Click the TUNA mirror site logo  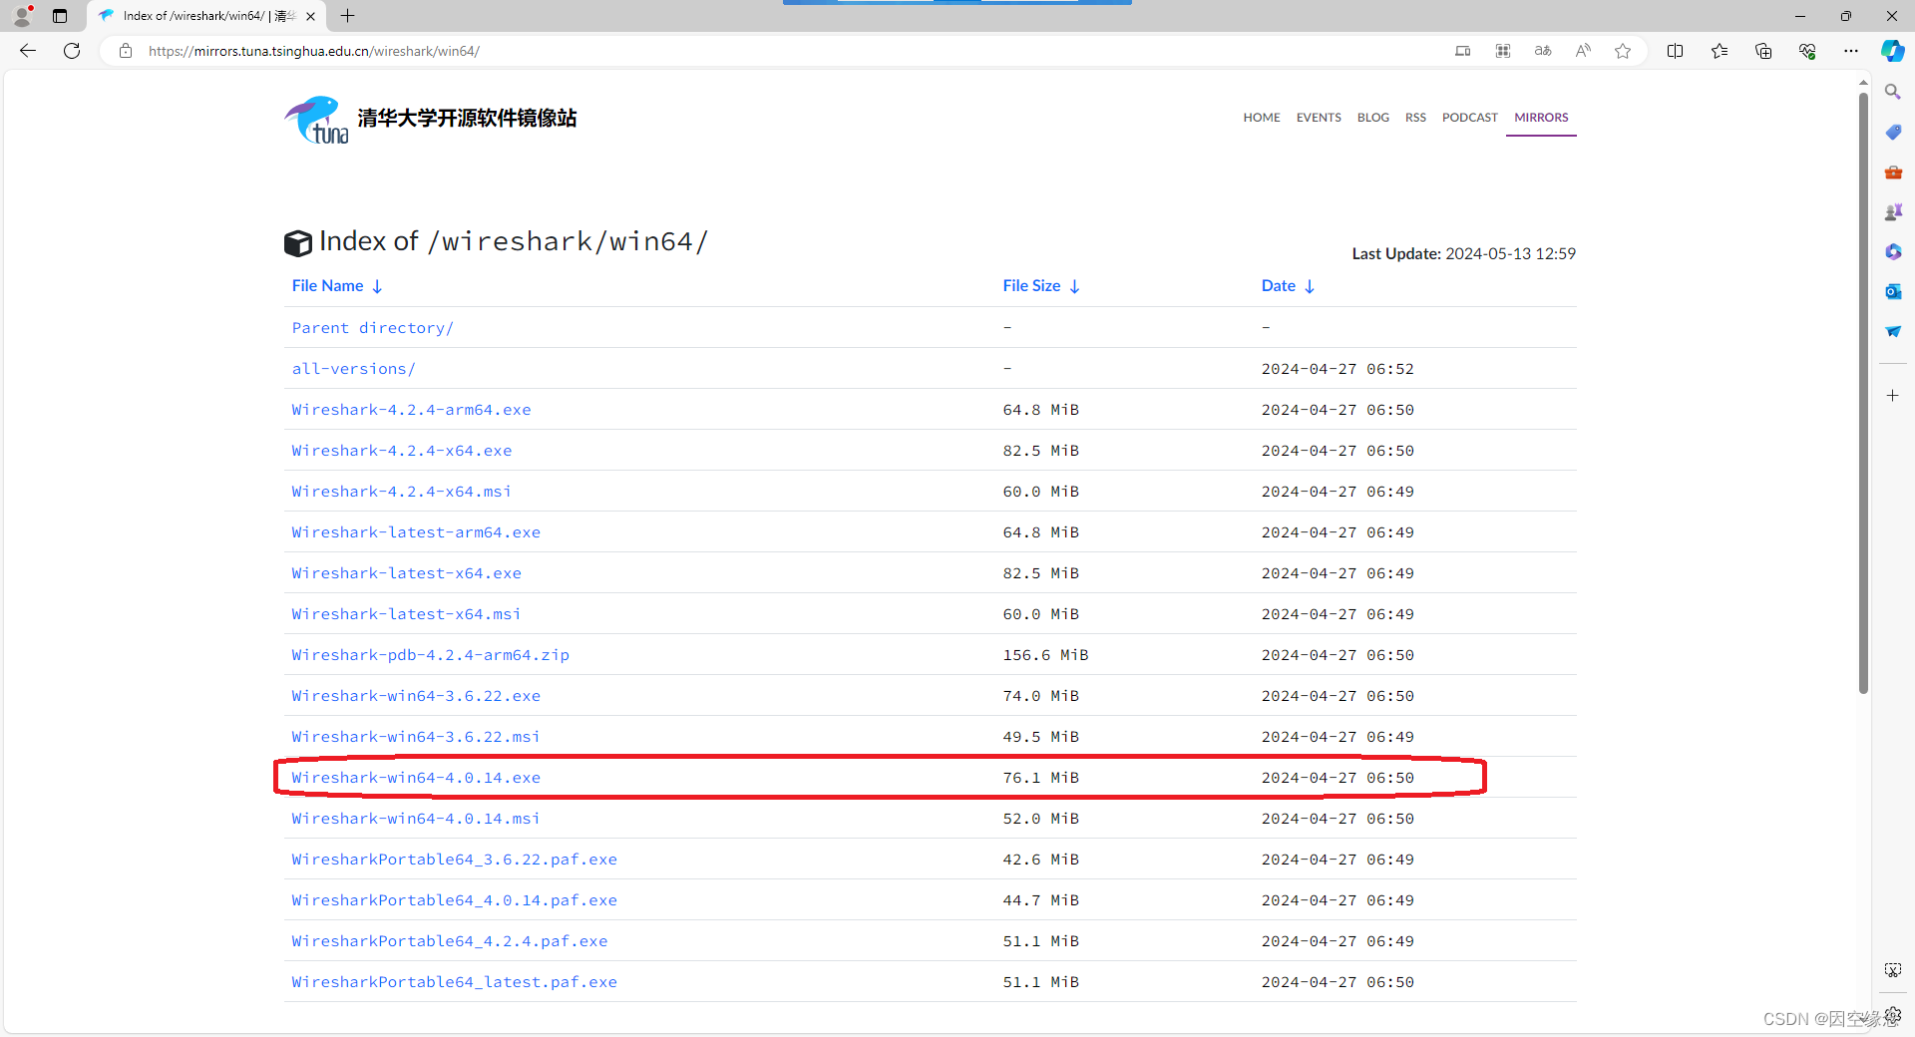coord(431,119)
